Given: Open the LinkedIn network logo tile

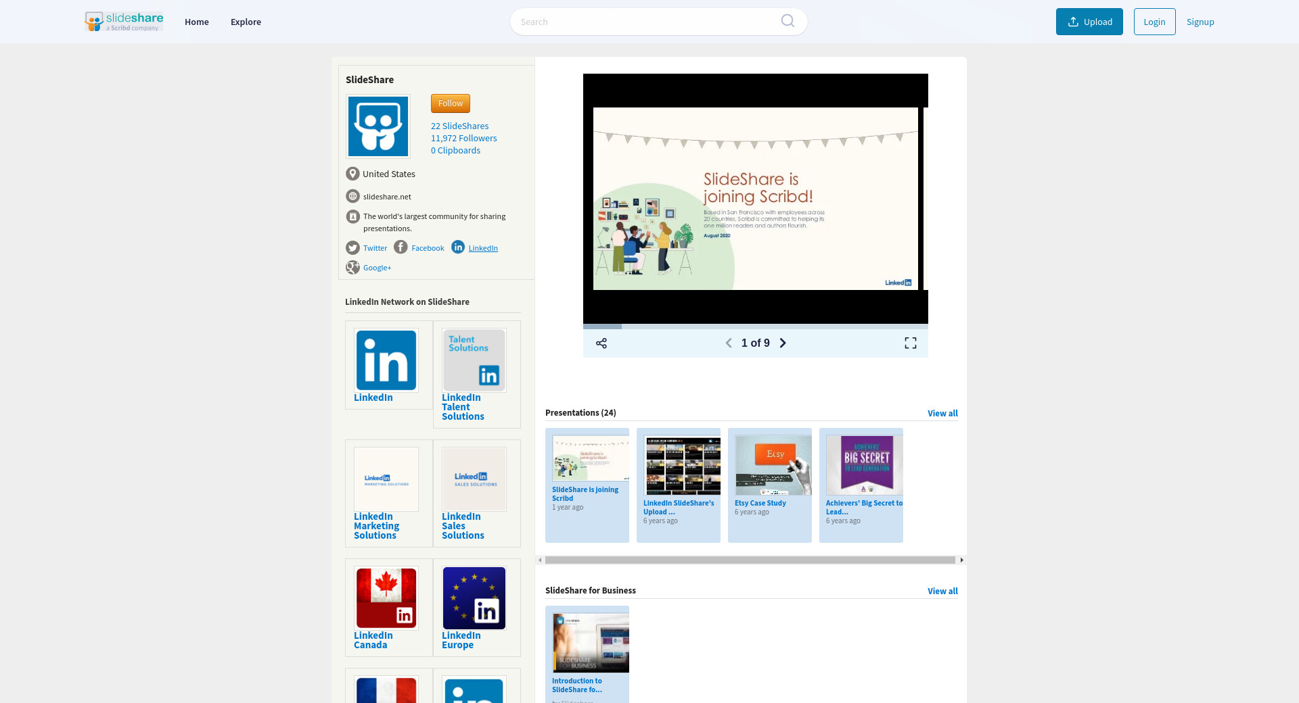Looking at the screenshot, I should tap(386, 360).
